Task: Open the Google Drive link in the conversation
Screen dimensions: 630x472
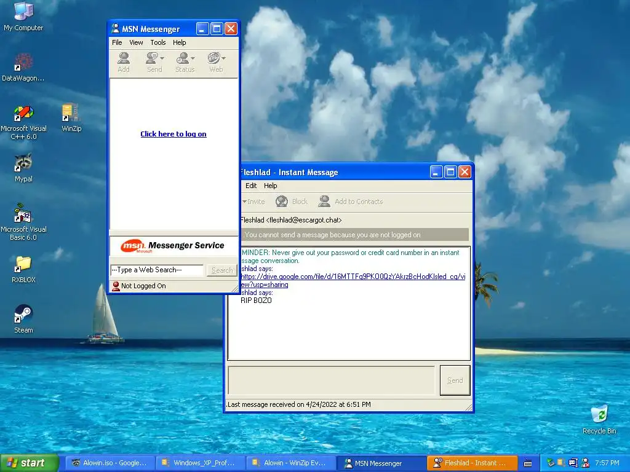Action: [353, 280]
